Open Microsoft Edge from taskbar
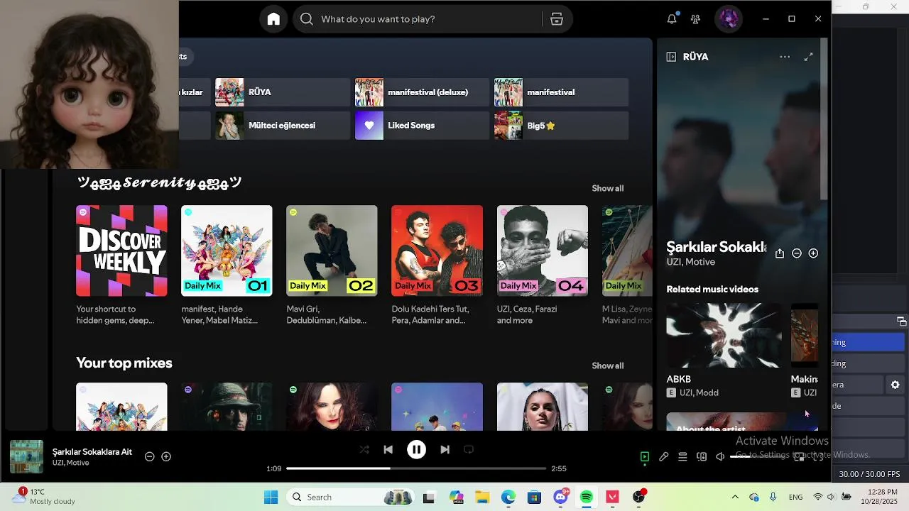This screenshot has height=511, width=909. click(508, 498)
